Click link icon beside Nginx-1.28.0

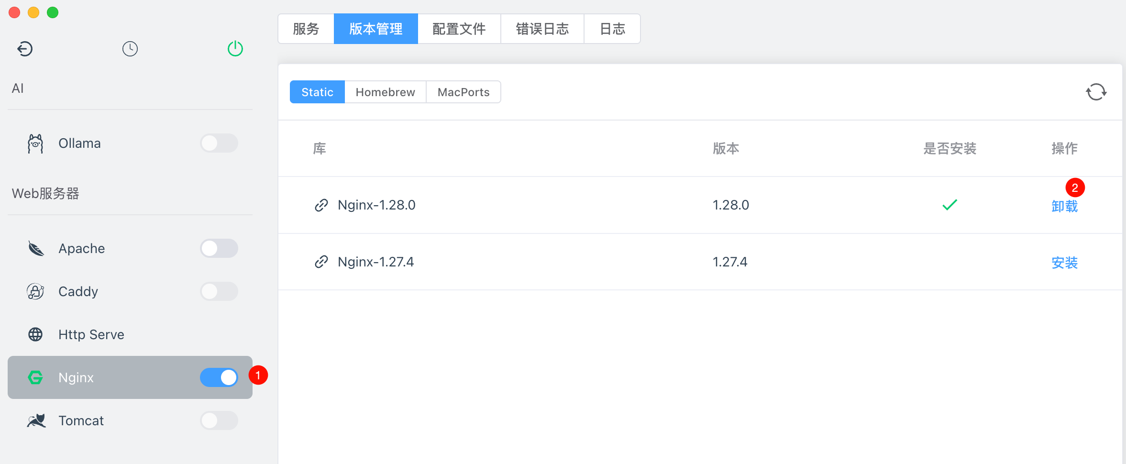[321, 205]
